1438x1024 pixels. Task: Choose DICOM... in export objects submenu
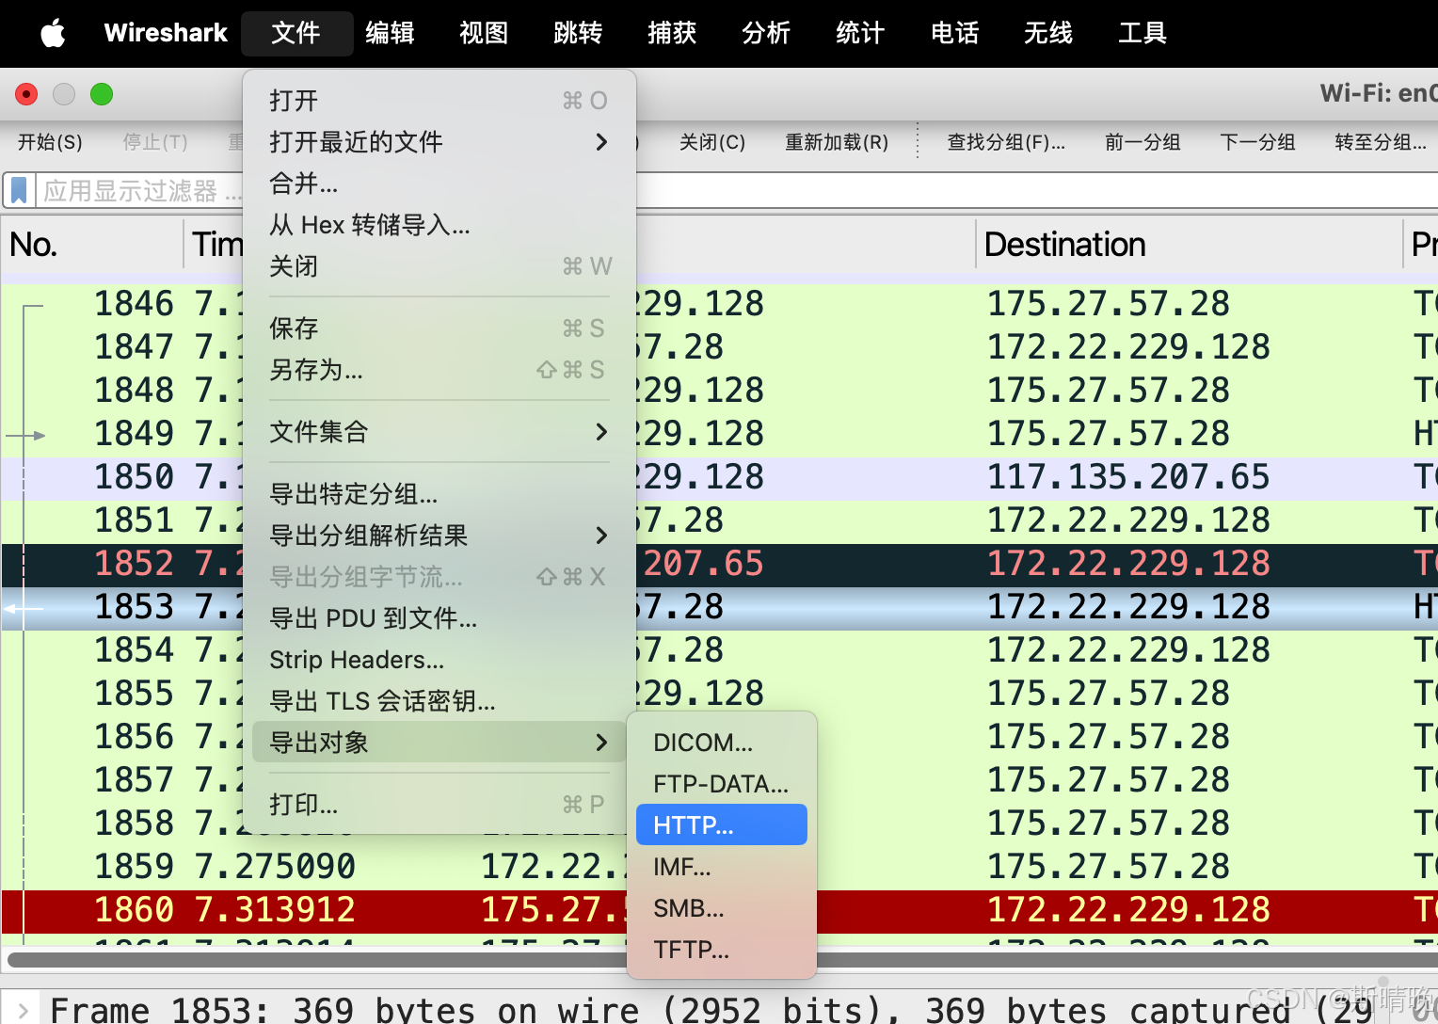[722, 743]
